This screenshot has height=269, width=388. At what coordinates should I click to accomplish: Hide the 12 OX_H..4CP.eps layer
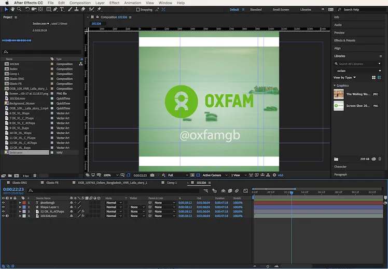tap(3, 211)
